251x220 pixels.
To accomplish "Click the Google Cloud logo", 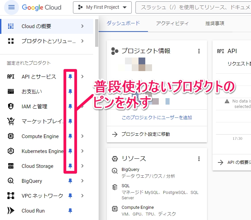I will 42,7.
